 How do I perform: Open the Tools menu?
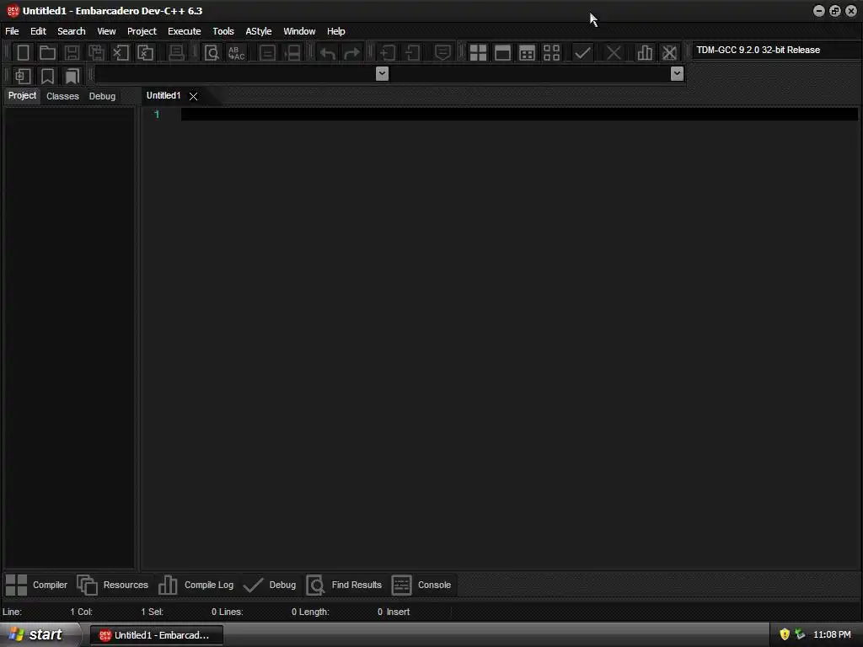click(222, 31)
